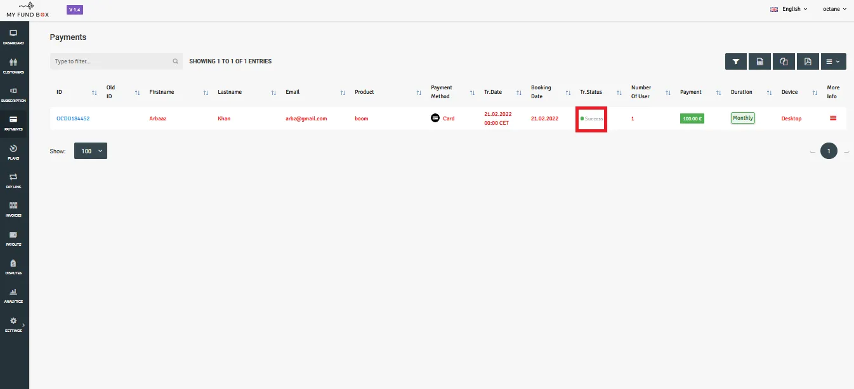Viewport: 854px width, 389px height.
Task: Go to Dashboard in sidebar
Action: pos(13,37)
